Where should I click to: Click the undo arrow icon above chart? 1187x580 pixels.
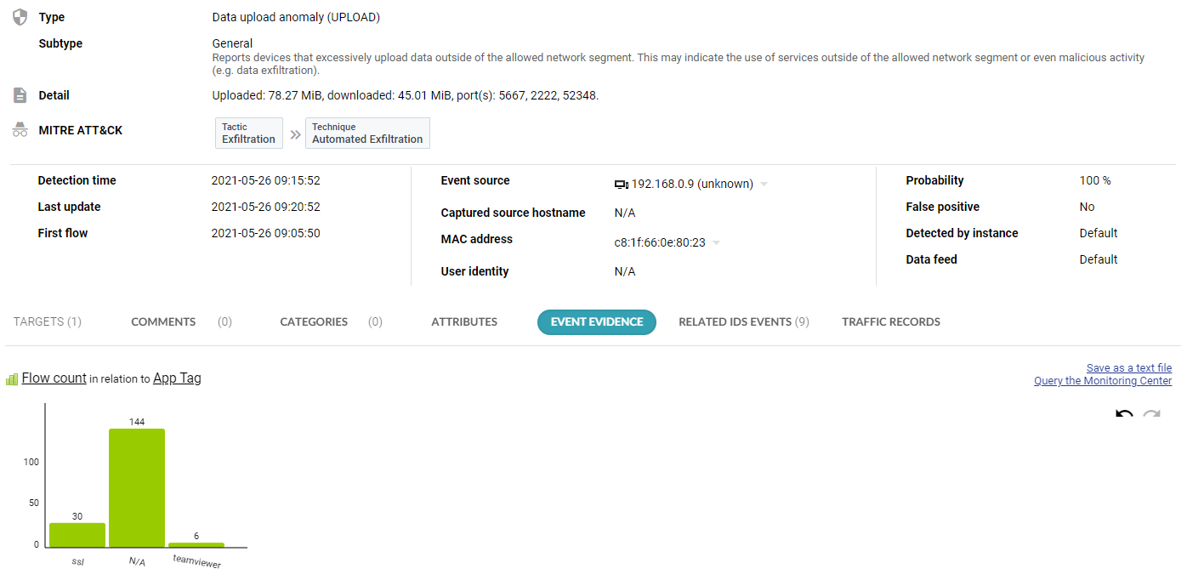point(1124,414)
